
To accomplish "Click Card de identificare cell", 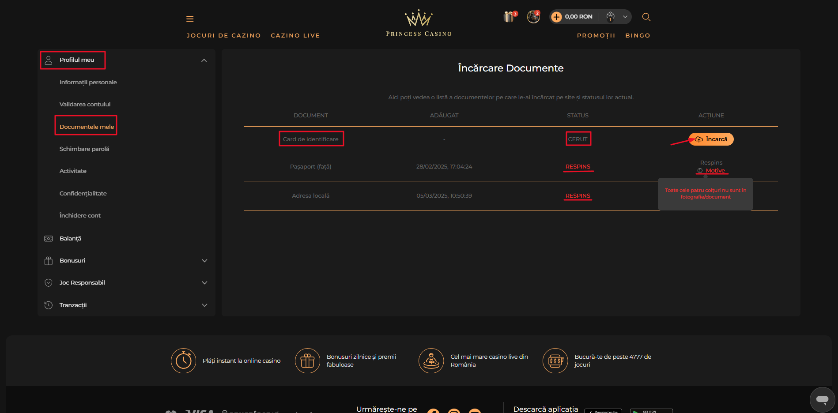I will tap(311, 139).
